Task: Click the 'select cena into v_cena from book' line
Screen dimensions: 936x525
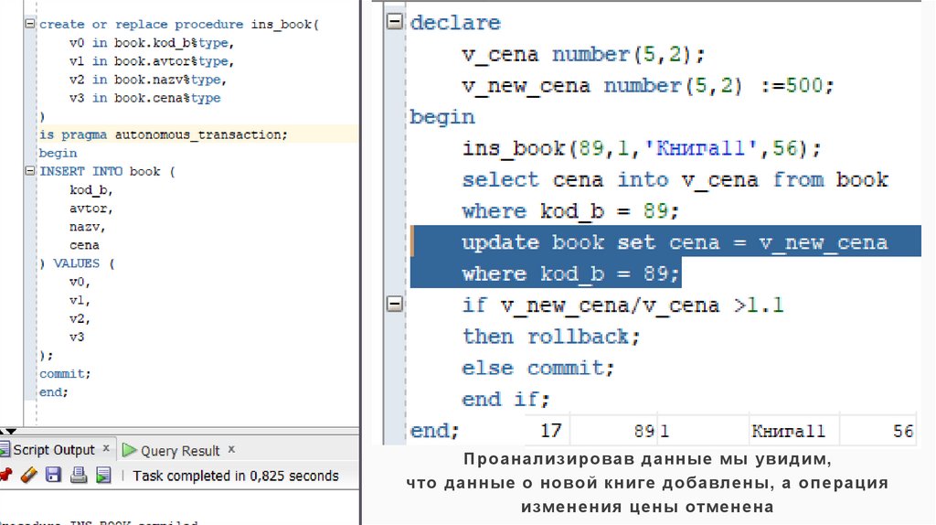Action: coord(675,179)
